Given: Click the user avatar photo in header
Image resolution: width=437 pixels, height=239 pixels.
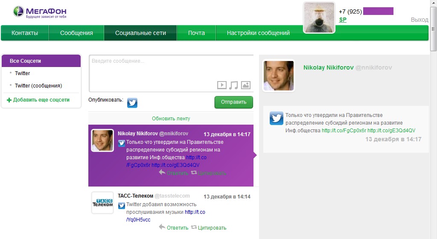Looking at the screenshot, I should 319,17.
